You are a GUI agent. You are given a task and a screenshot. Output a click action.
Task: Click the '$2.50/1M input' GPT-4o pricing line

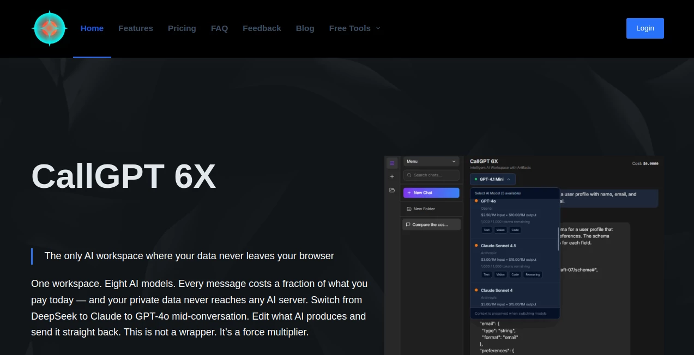point(509,215)
